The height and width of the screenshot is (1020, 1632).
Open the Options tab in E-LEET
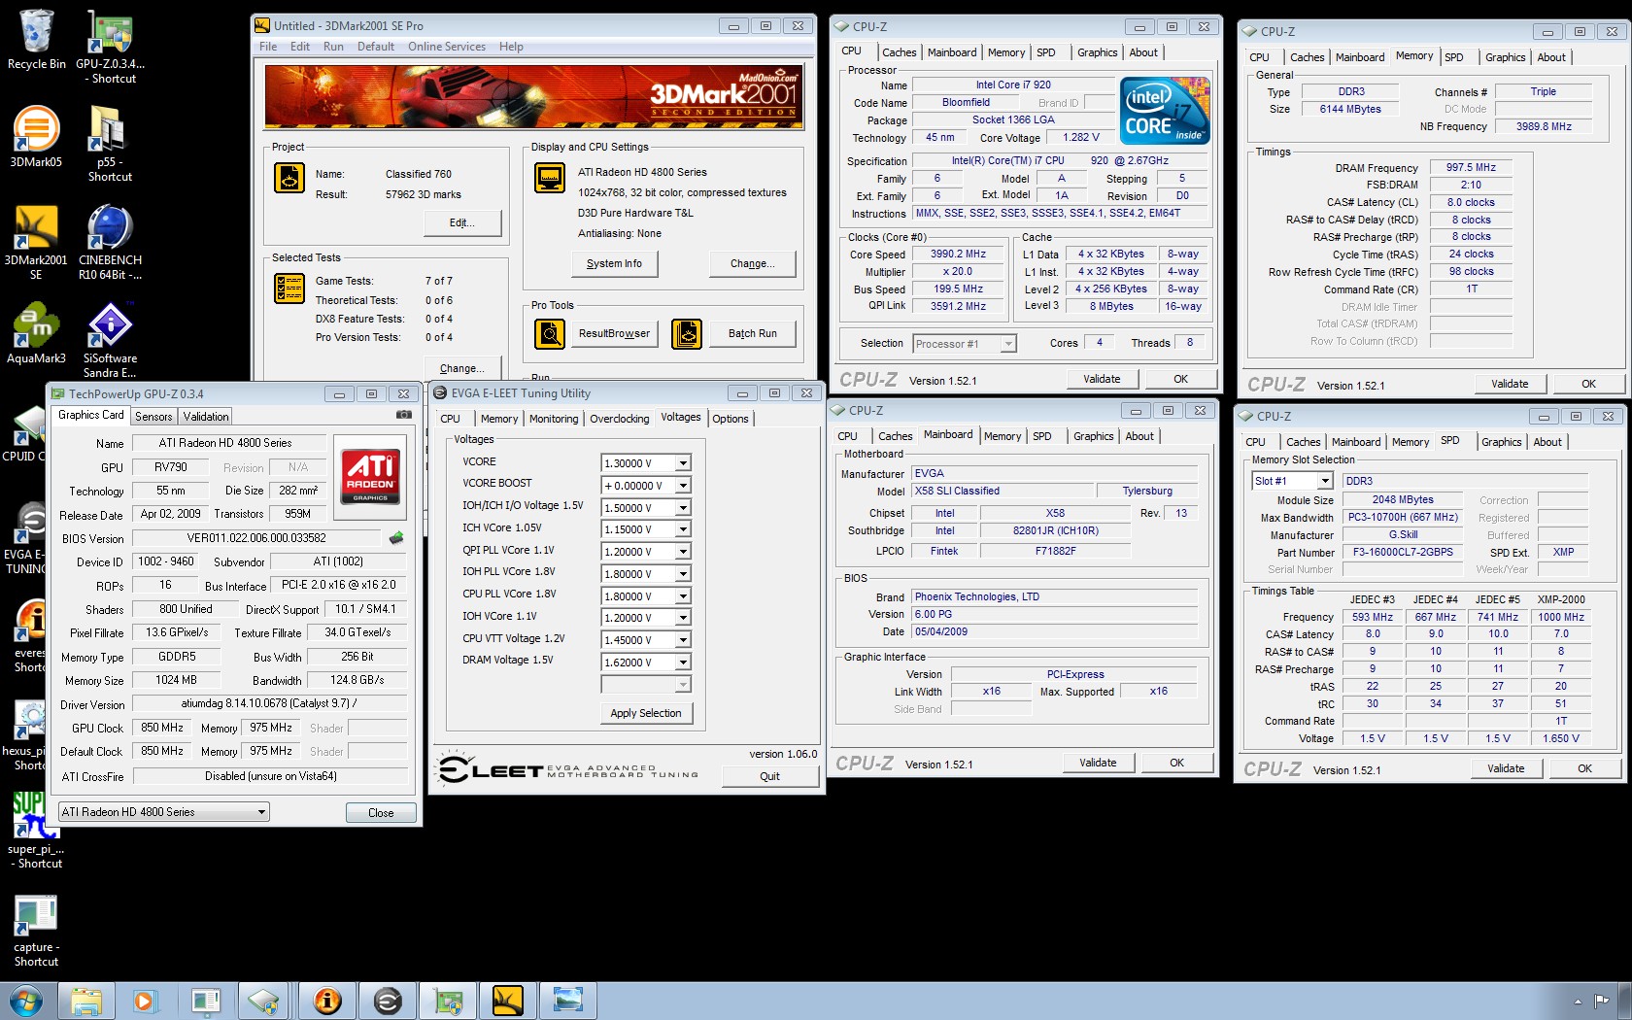click(731, 419)
